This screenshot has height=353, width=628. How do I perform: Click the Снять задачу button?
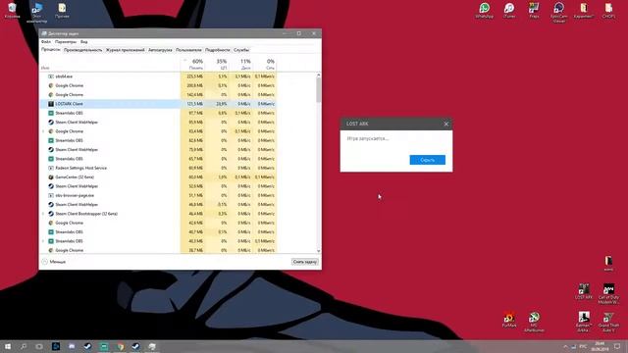(x=305, y=262)
